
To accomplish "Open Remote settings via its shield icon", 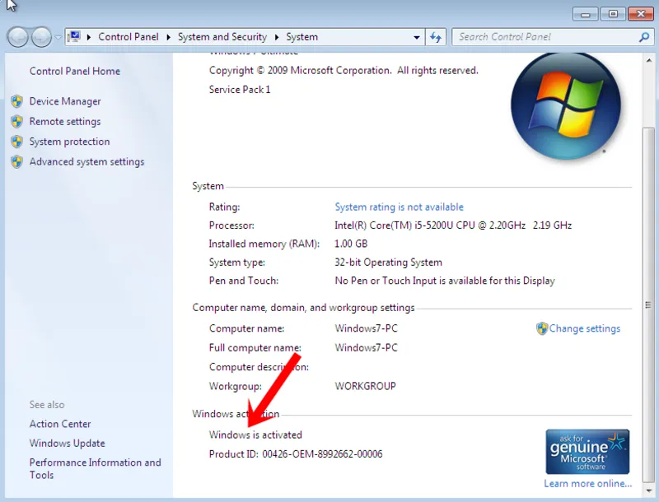I will tap(17, 121).
